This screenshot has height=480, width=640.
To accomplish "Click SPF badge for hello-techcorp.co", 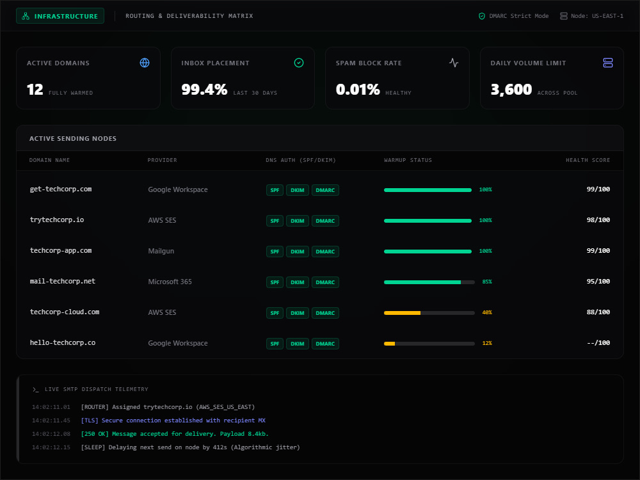I will (275, 344).
